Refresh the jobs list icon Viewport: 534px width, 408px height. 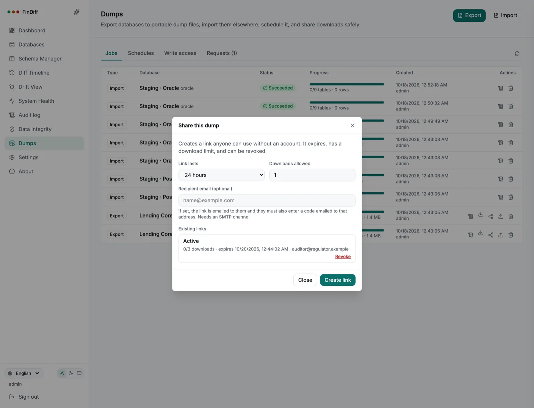(517, 53)
